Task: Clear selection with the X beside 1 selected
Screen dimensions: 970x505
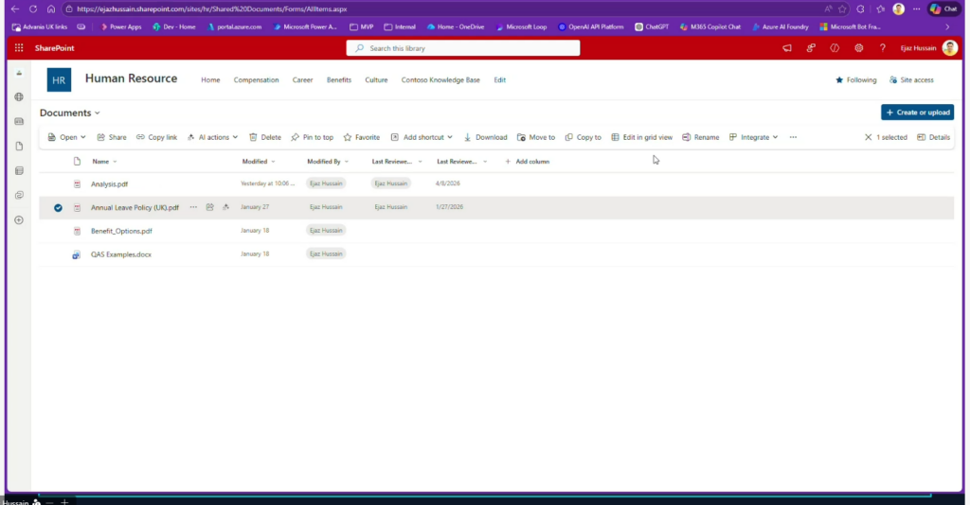Action: click(x=869, y=137)
